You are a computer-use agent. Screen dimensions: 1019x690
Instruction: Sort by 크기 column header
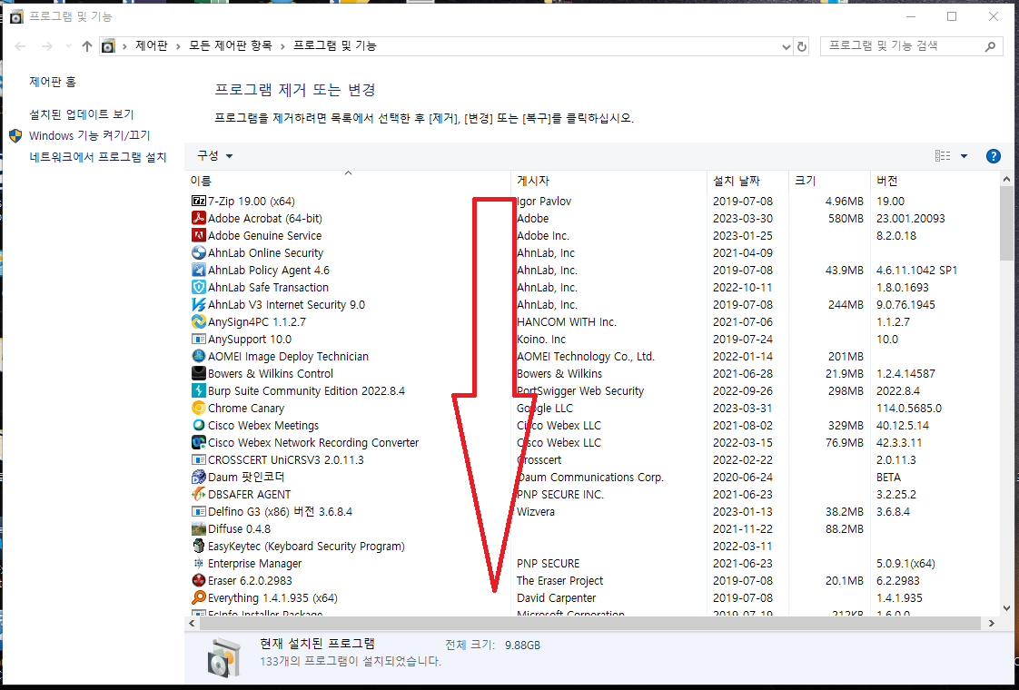[x=829, y=181]
